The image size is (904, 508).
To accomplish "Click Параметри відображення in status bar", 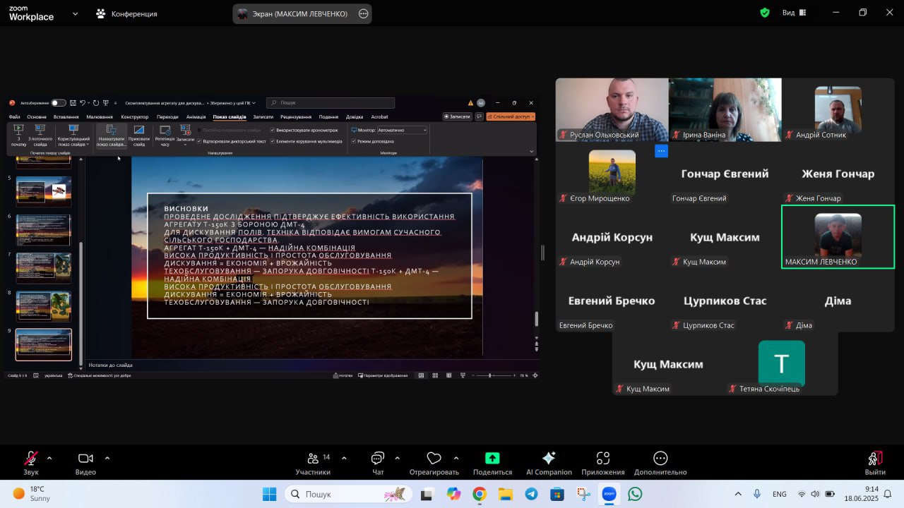I will coord(384,375).
